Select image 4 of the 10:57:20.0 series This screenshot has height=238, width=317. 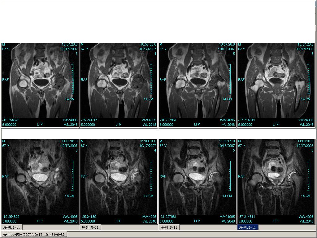click(119, 85)
